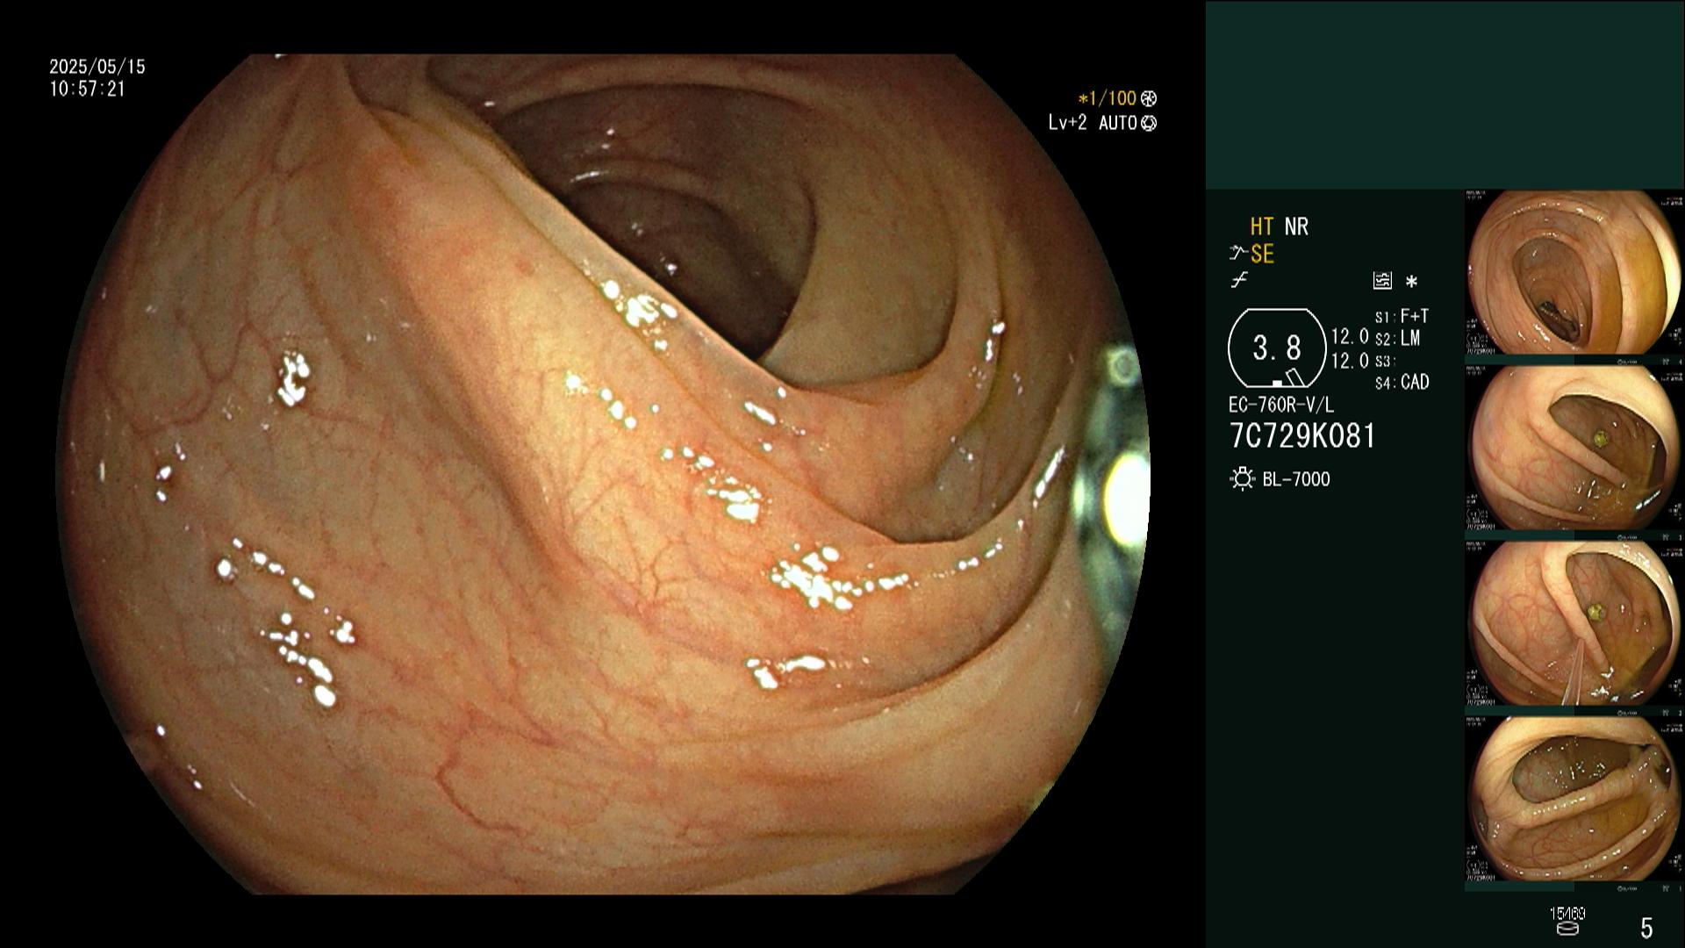
Task: Click the HT indicator label
Action: point(1262,227)
